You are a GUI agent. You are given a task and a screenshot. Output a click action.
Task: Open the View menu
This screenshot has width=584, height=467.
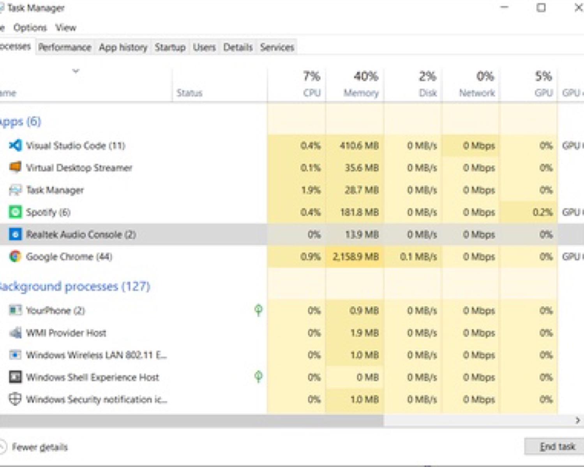coord(65,28)
